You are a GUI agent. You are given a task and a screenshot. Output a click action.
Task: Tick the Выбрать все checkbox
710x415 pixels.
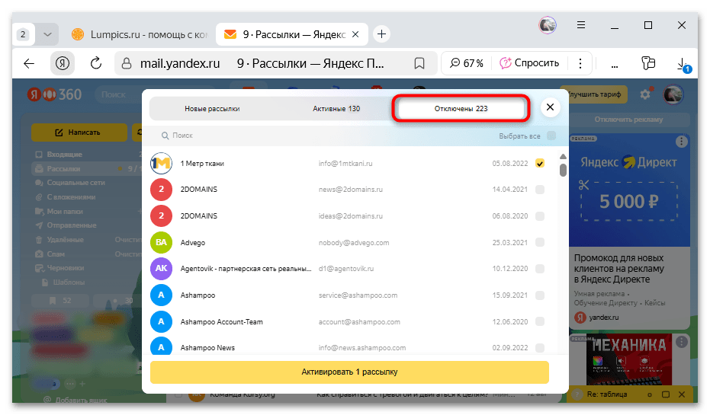(551, 136)
